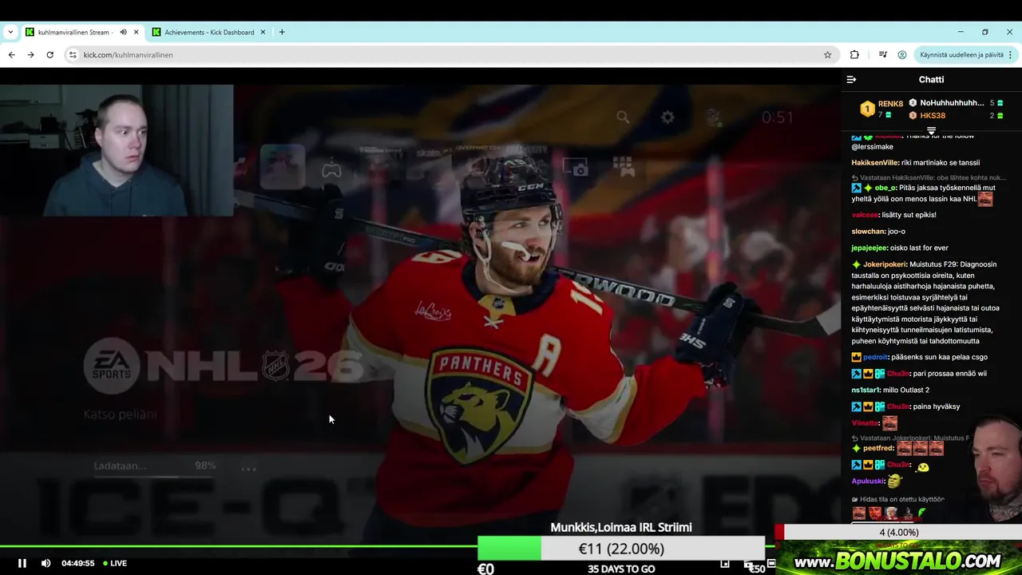Mute the stream volume speaker icon

[x=46, y=563]
